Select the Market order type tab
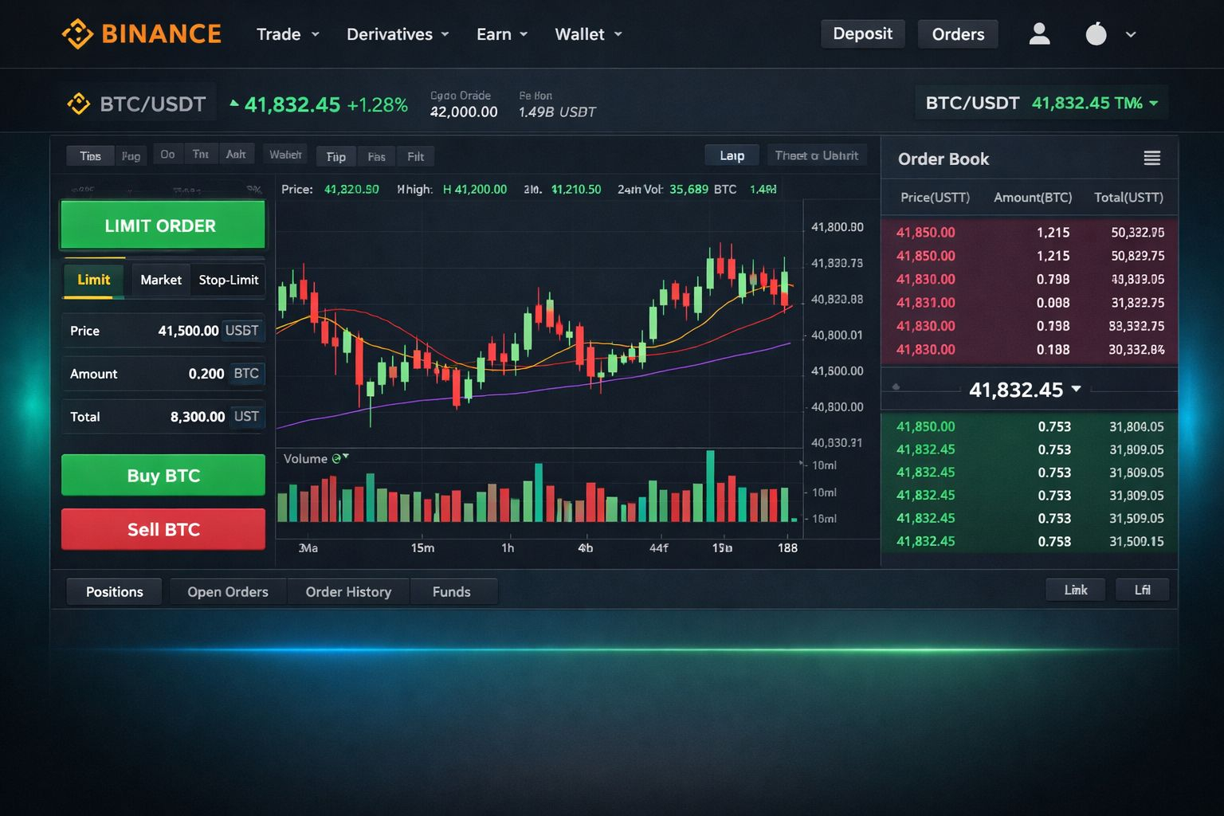 click(x=161, y=280)
